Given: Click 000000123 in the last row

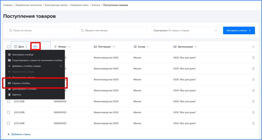Looking at the screenshot, I should coord(60,123).
